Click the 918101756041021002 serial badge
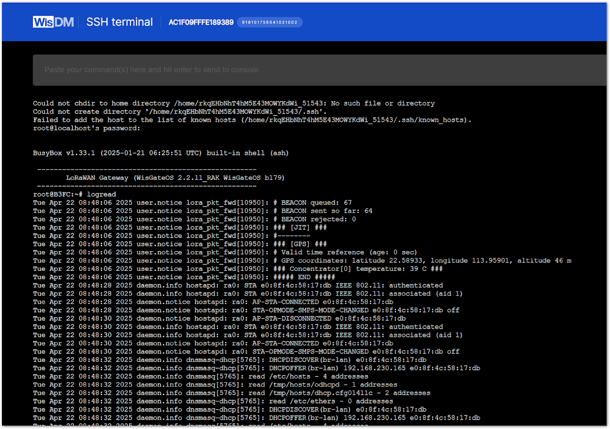 [270, 22]
